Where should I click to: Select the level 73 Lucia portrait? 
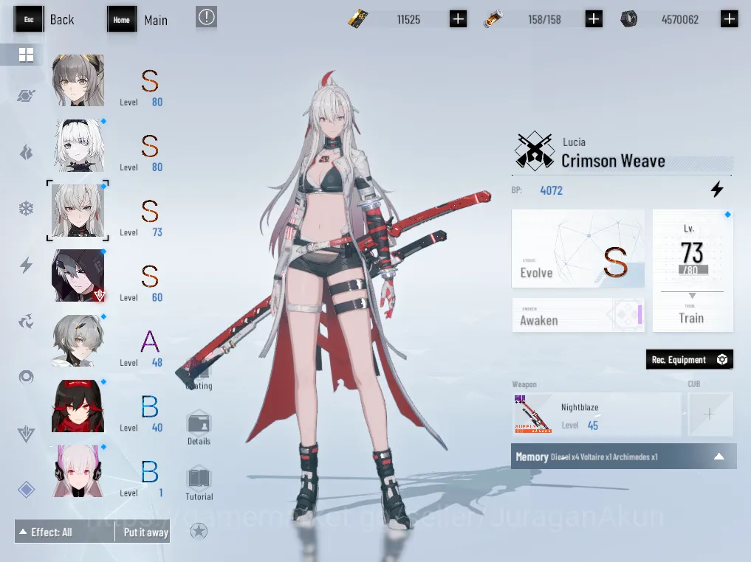pyautogui.click(x=78, y=210)
